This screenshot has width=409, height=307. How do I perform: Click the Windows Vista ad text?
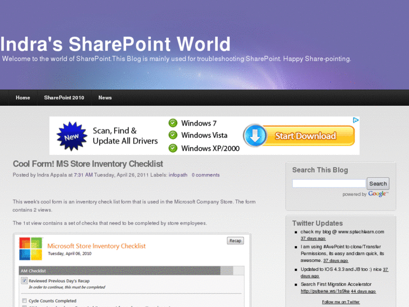(x=204, y=135)
